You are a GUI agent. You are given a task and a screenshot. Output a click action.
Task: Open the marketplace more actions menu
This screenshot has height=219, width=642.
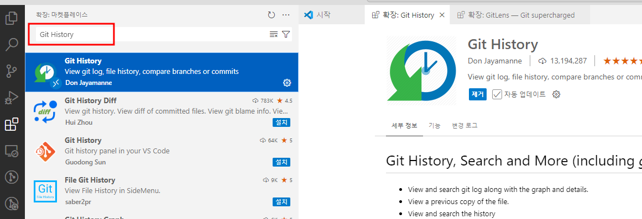[x=286, y=15]
